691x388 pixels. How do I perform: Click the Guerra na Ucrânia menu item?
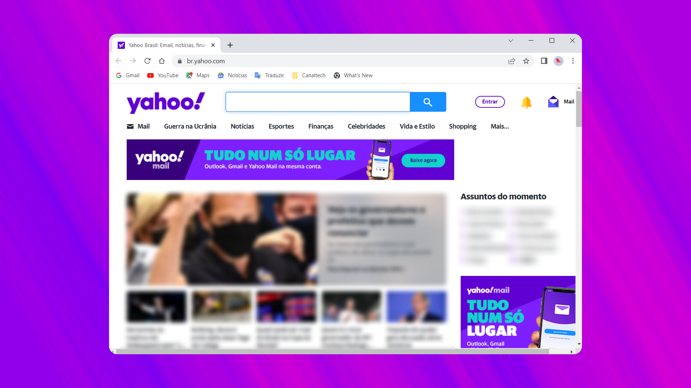[x=190, y=126]
